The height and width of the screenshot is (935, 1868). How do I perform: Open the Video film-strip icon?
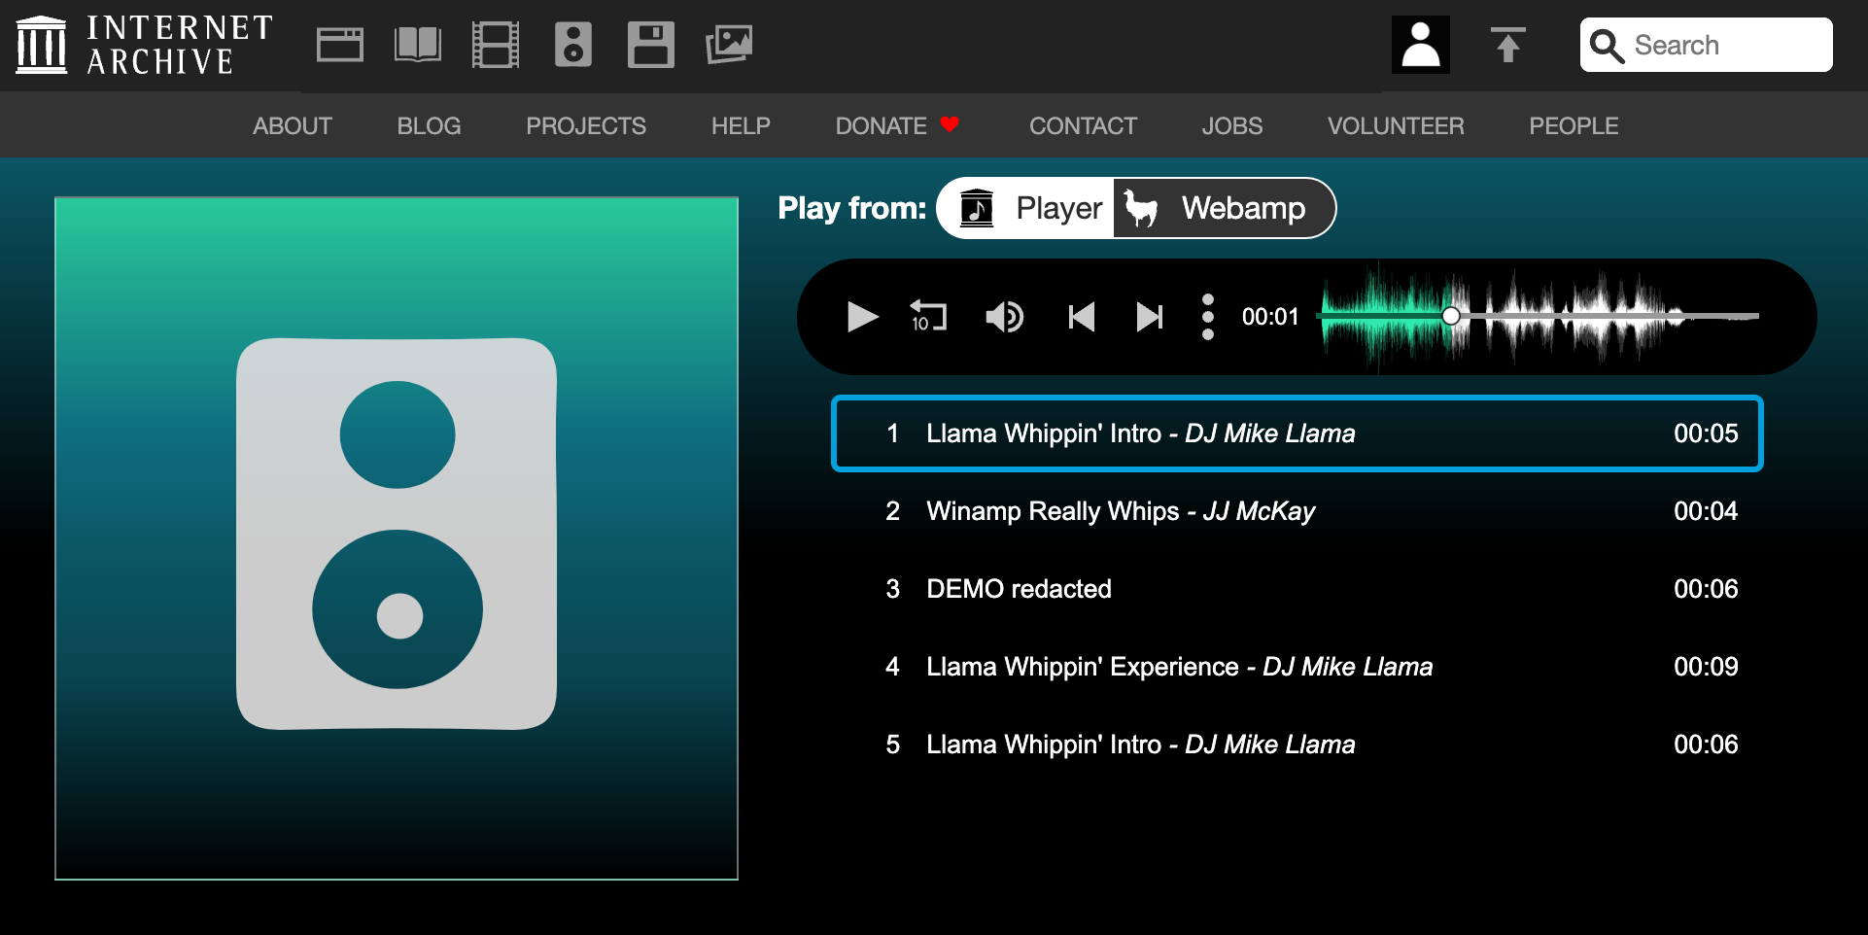[496, 45]
